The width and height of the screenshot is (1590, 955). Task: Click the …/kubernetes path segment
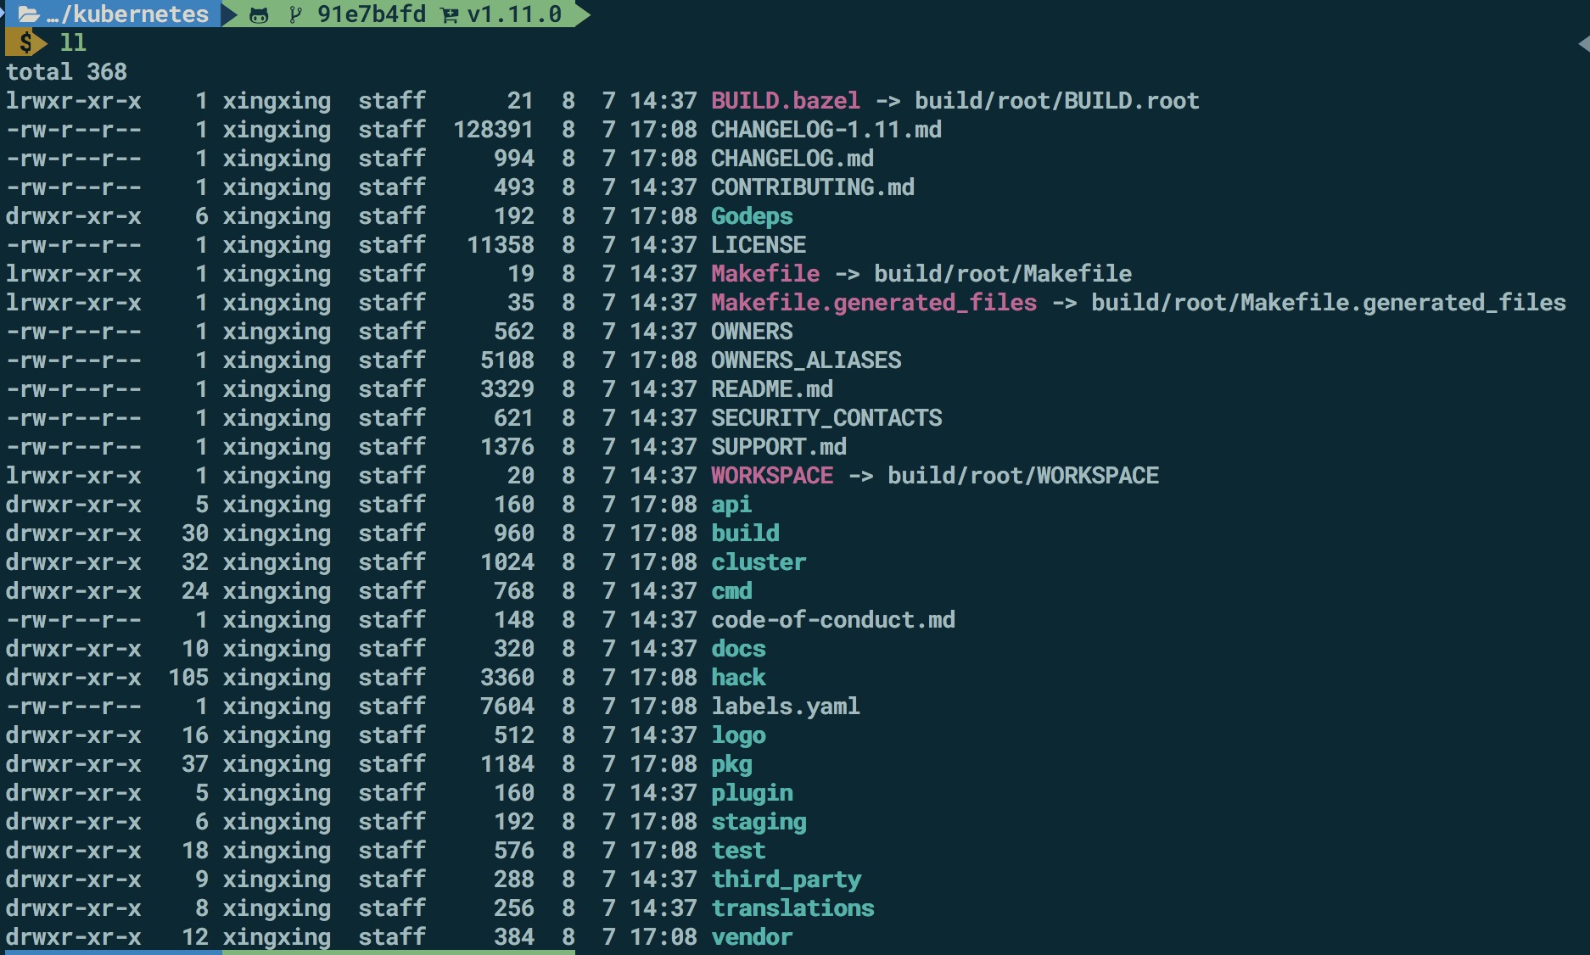(128, 14)
